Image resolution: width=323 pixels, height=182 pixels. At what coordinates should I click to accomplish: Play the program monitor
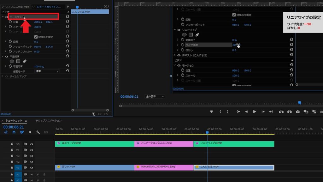(255, 112)
